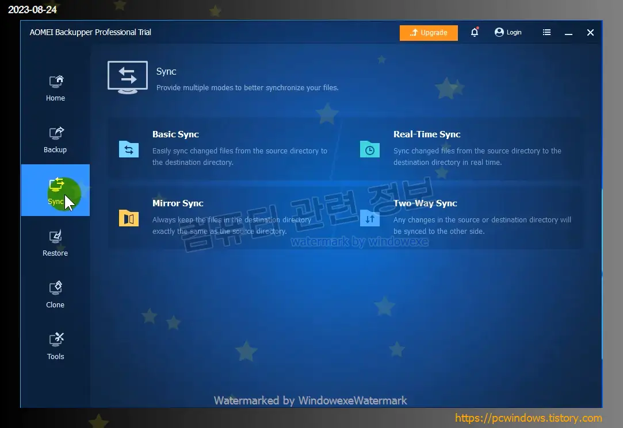623x428 pixels.
Task: Open the hamburger settings menu
Action: (546, 32)
